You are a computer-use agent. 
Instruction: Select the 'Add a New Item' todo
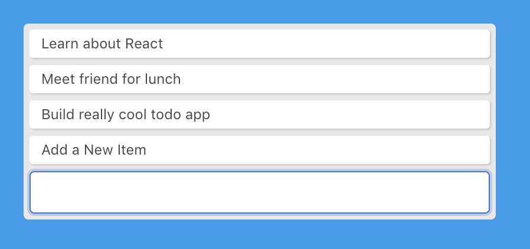click(260, 150)
